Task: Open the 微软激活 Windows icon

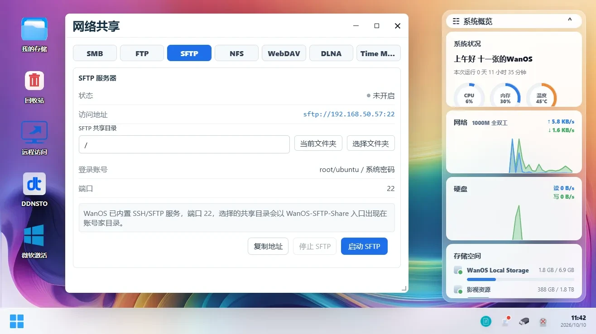Action: click(34, 235)
